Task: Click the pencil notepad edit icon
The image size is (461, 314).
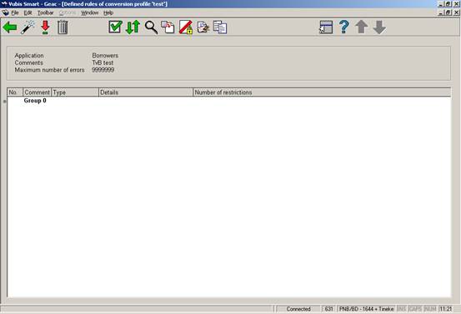Action: pos(203,27)
